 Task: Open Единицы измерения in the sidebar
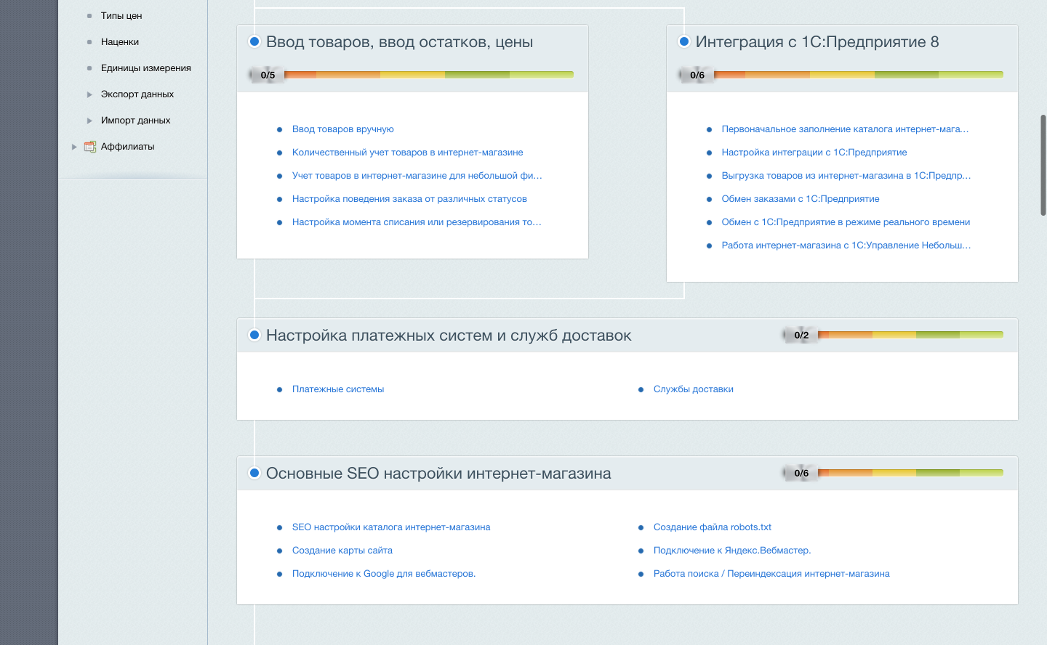146,68
